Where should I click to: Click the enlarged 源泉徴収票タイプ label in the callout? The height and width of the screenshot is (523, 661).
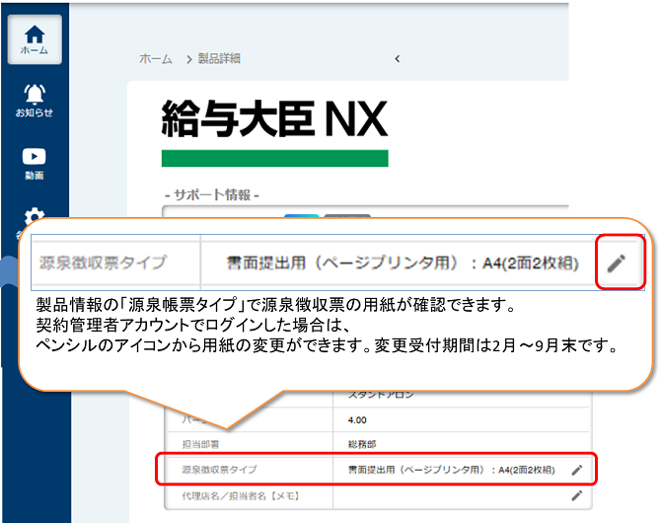104,263
